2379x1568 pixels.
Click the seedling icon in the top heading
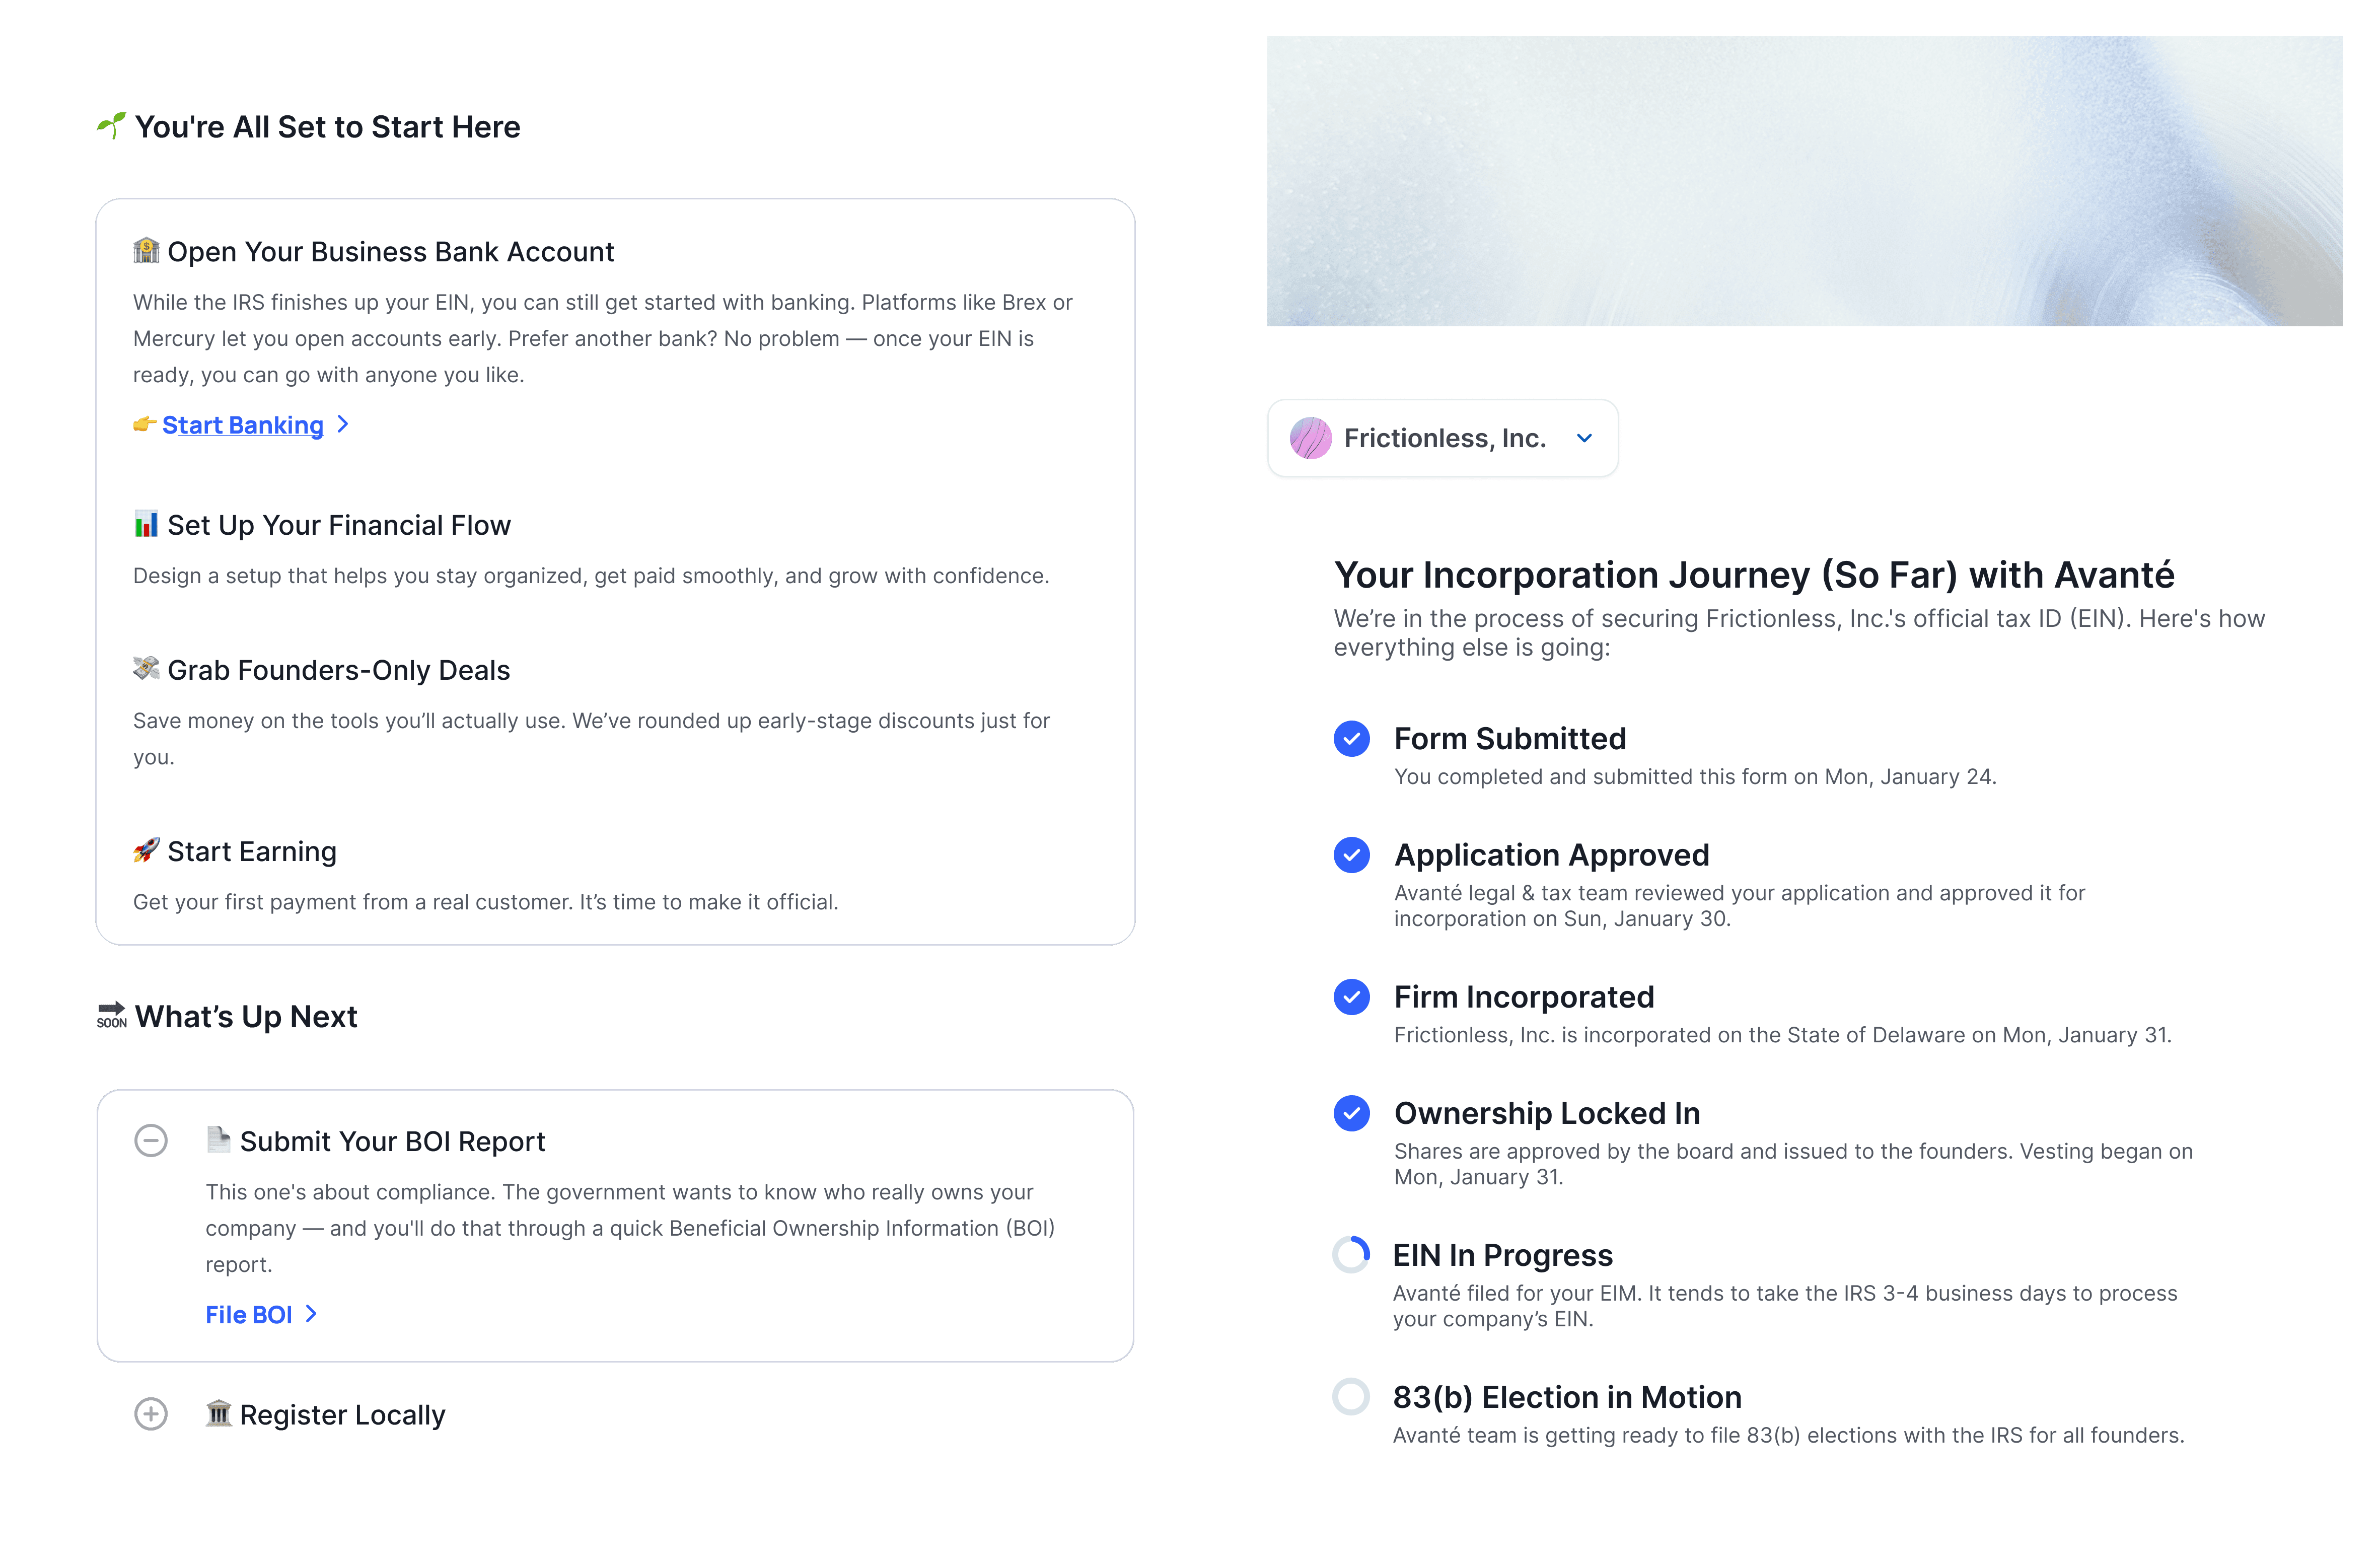pyautogui.click(x=111, y=126)
